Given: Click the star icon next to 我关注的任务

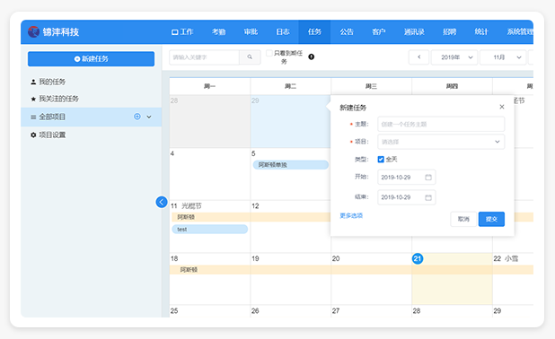Looking at the screenshot, I should [x=33, y=99].
